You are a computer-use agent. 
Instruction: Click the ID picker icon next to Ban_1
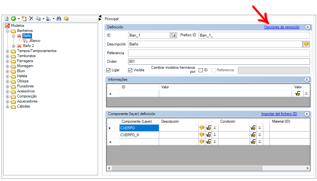174,35
